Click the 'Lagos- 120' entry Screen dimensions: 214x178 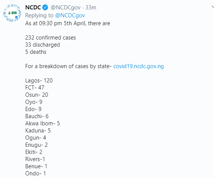[x=39, y=81]
